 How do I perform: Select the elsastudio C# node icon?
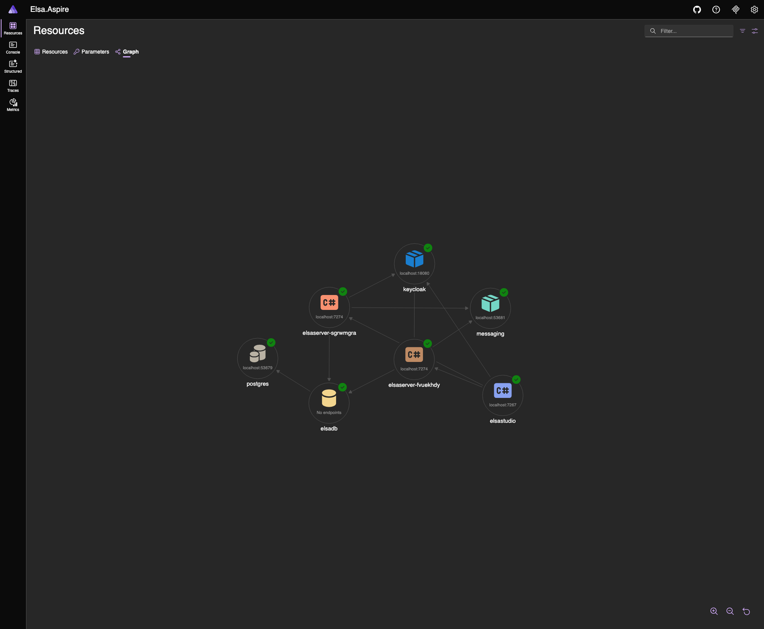coord(503,391)
